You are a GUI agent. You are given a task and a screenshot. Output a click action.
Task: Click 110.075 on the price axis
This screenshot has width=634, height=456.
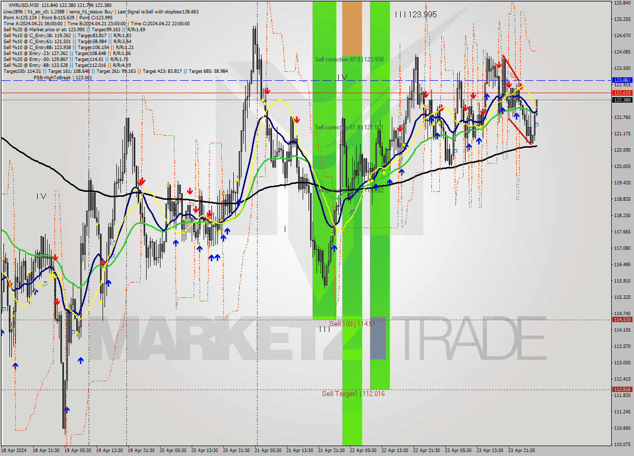click(x=622, y=444)
